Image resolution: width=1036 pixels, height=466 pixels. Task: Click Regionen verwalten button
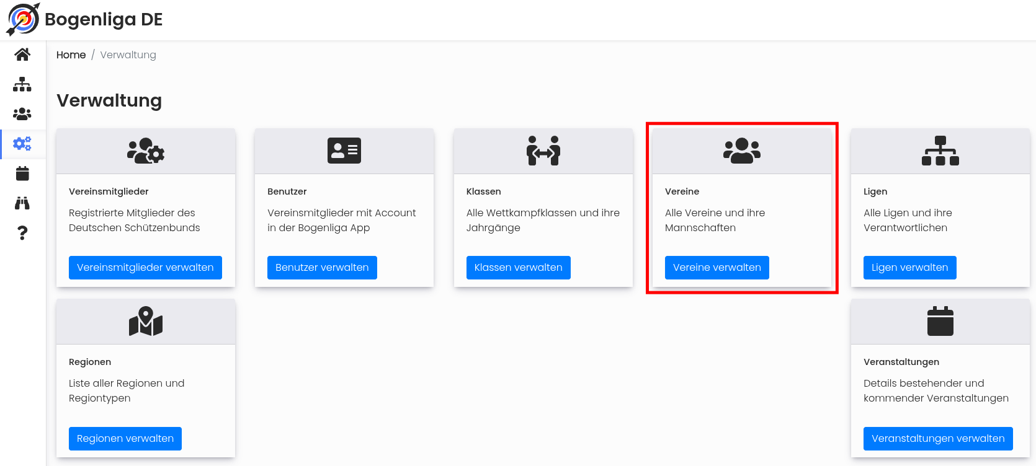pyautogui.click(x=125, y=439)
